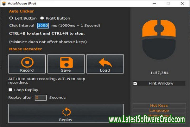Click the orange mouse logo image
Screen dimensions: 190x127
[x=159, y=39]
